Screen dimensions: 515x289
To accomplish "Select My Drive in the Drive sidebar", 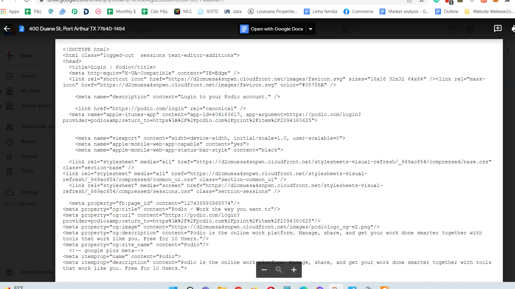I will [30, 91].
